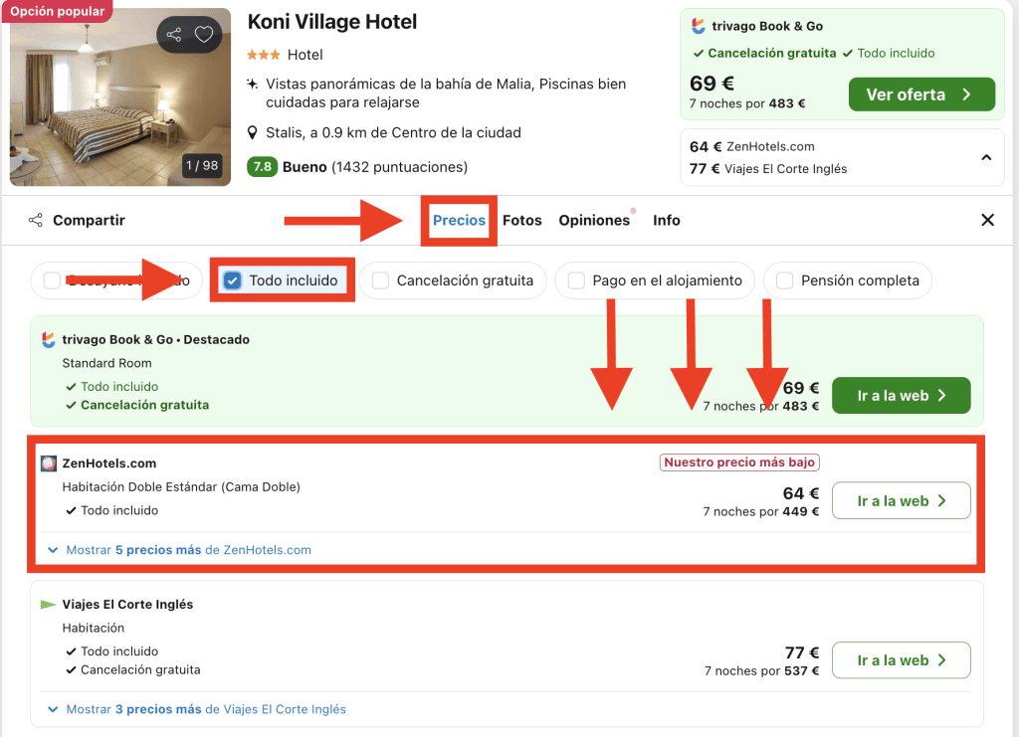1019x737 pixels.
Task: Click the heart favorite icon on photo
Action: pyautogui.click(x=204, y=35)
